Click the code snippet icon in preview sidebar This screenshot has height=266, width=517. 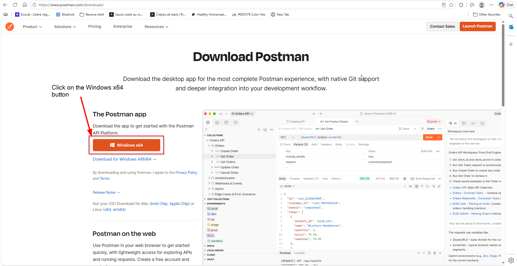[473, 123]
